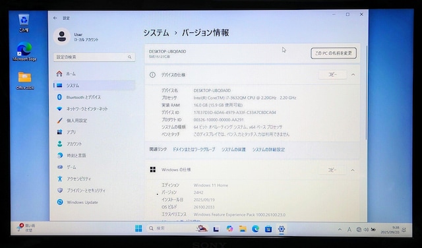Select version value 24H2
The image size is (422, 248).
198,193
